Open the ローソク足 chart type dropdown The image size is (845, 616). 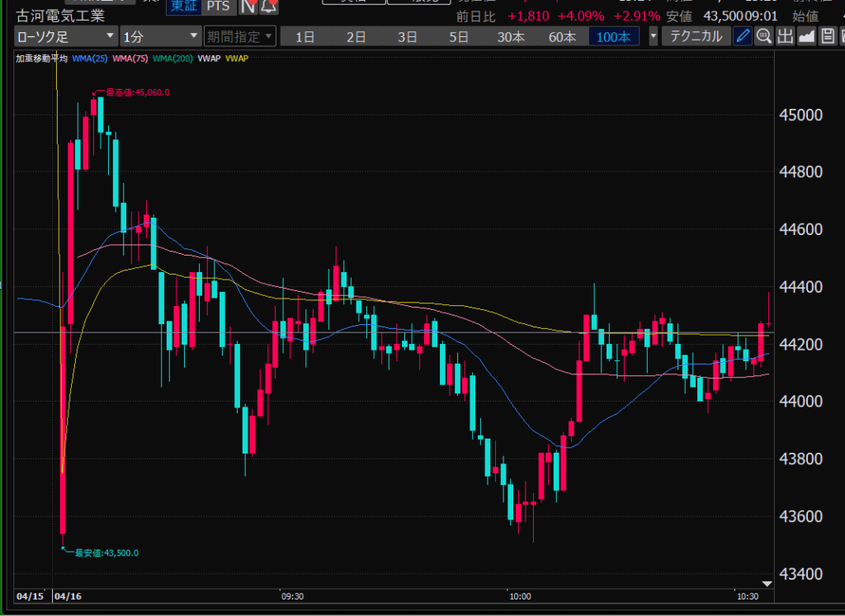click(66, 36)
